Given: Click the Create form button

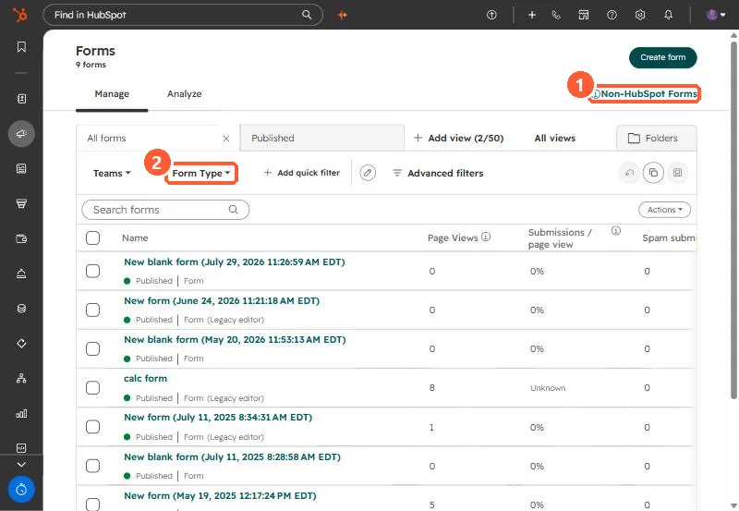Looking at the screenshot, I should click(x=662, y=57).
